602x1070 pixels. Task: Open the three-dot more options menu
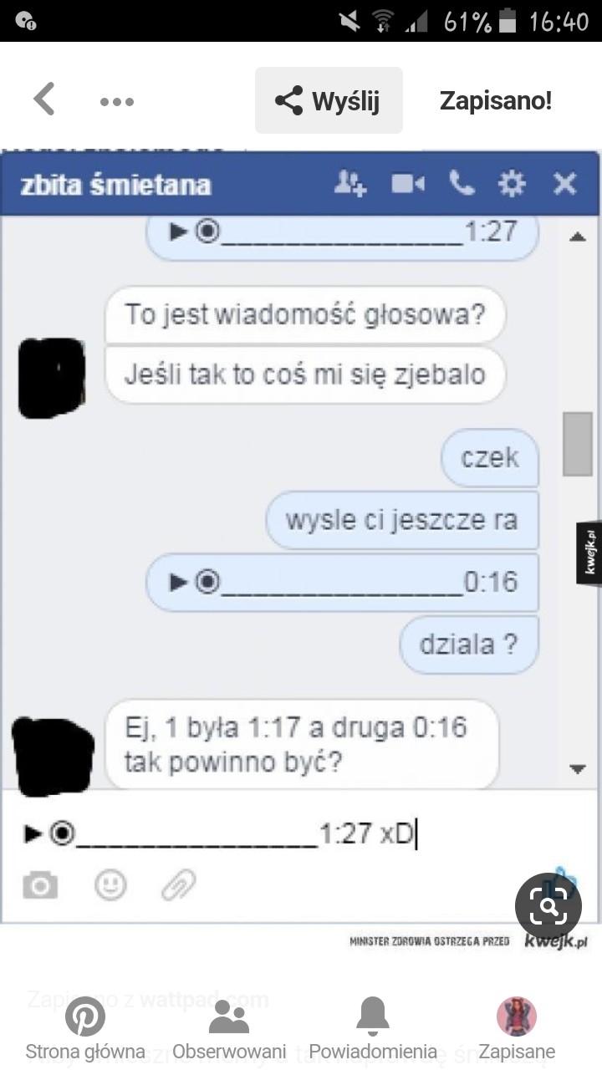coord(117,102)
